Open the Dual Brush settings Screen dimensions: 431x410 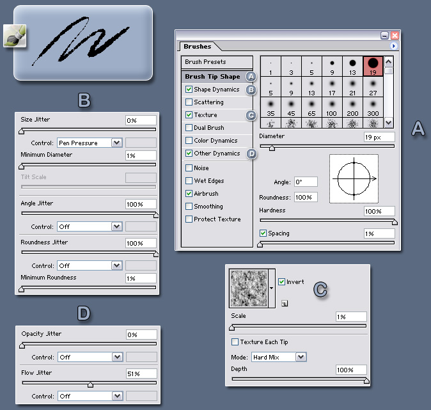point(210,128)
